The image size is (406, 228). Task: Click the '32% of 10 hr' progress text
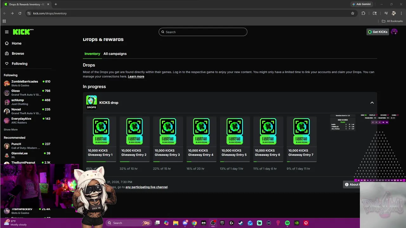(x=128, y=168)
